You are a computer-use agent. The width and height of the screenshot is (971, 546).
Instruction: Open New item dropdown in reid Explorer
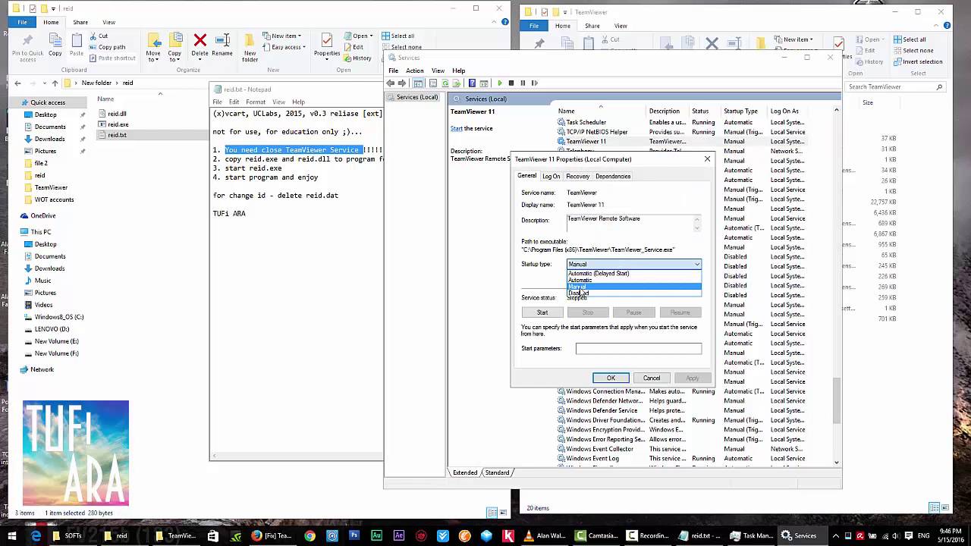(281, 36)
